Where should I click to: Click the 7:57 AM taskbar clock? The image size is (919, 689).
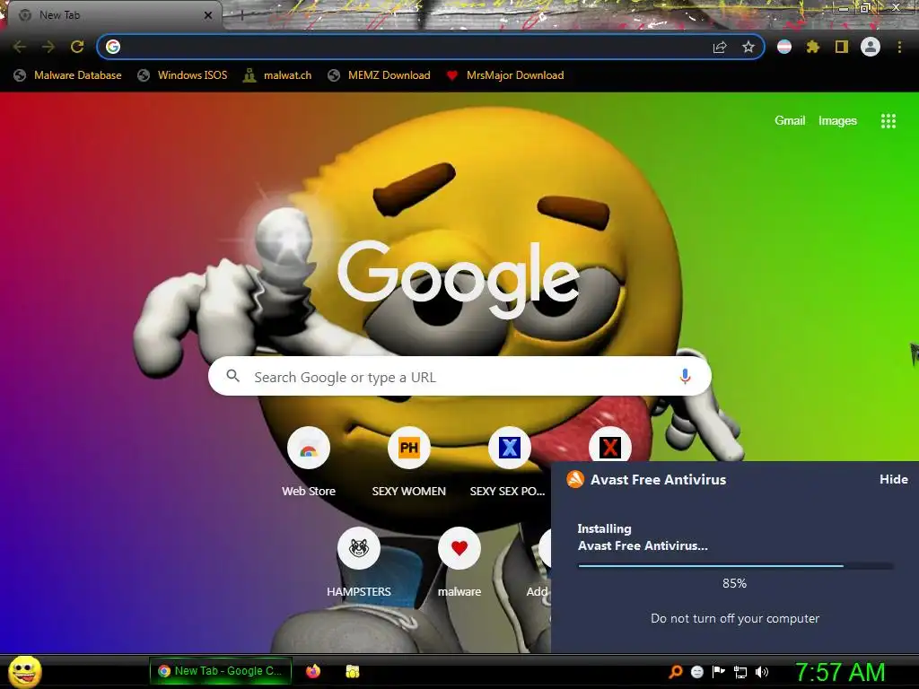tap(840, 672)
